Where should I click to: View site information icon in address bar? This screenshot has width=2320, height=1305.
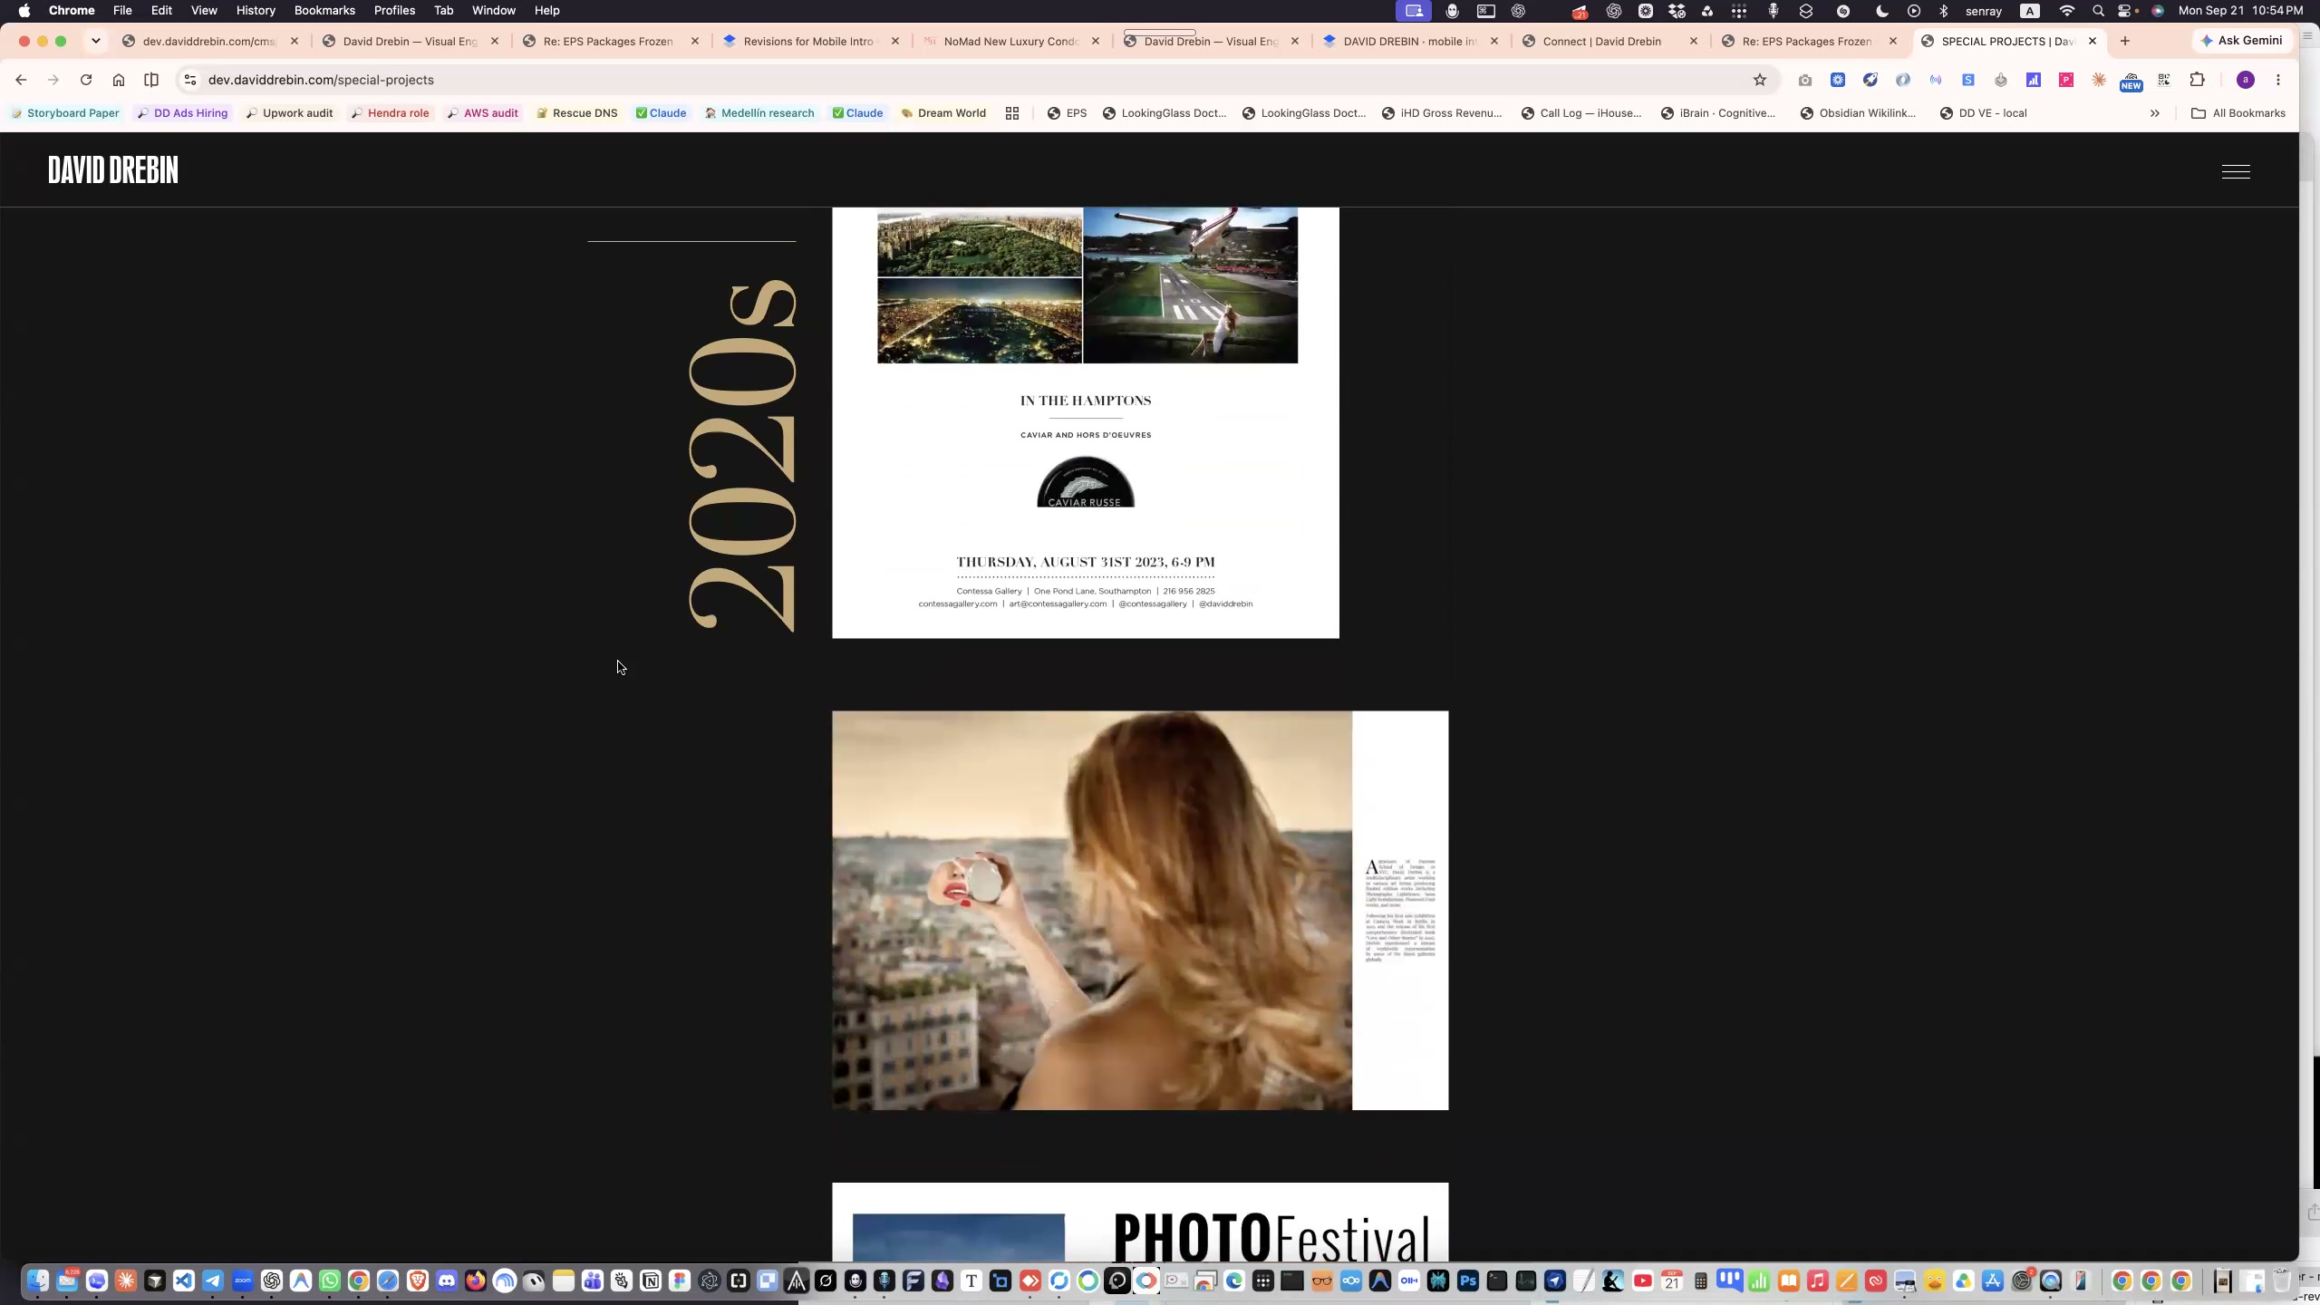pos(190,80)
